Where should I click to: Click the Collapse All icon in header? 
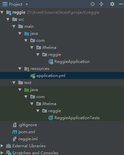pyautogui.click(x=101, y=4)
